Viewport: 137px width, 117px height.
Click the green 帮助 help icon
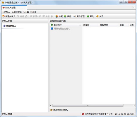point(88,16)
